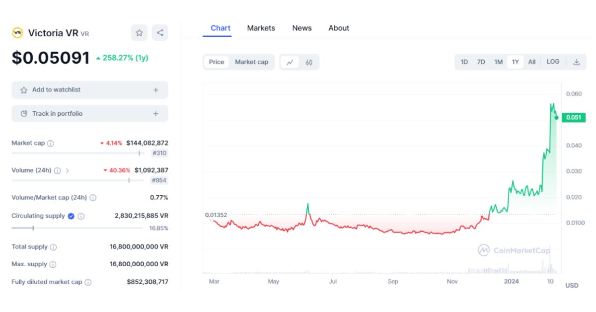
Task: Expand Track in portfolio plus
Action: tap(156, 114)
